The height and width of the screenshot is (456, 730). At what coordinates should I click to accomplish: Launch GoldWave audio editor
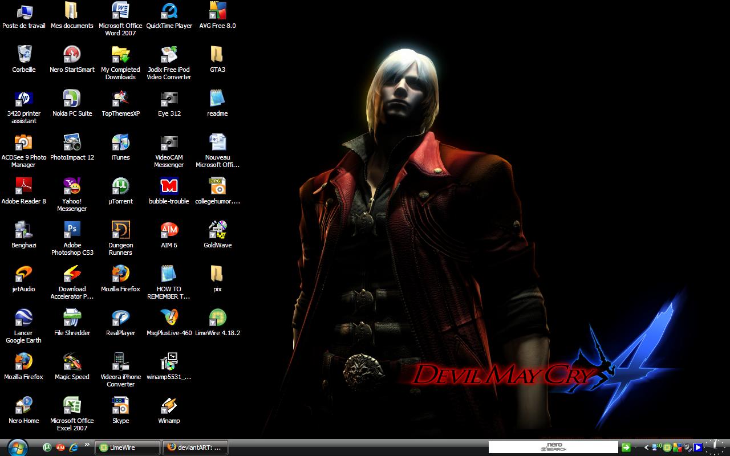(x=217, y=235)
